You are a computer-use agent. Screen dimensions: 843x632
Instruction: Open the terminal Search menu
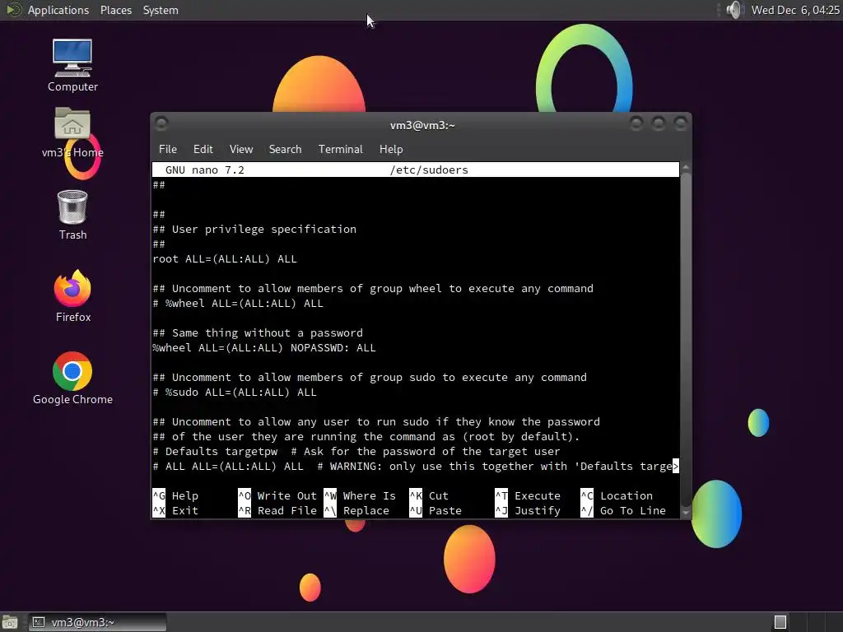click(x=285, y=150)
